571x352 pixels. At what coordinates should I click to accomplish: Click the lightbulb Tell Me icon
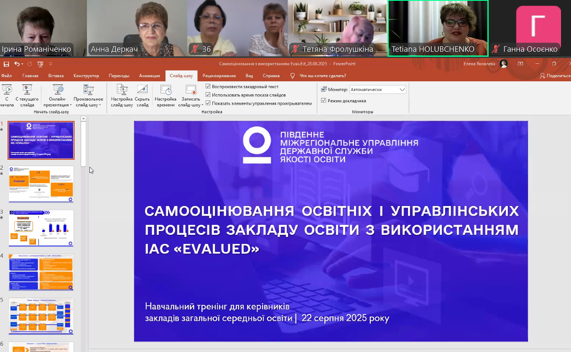293,76
